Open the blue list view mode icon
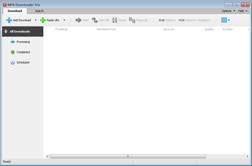 click(224, 20)
